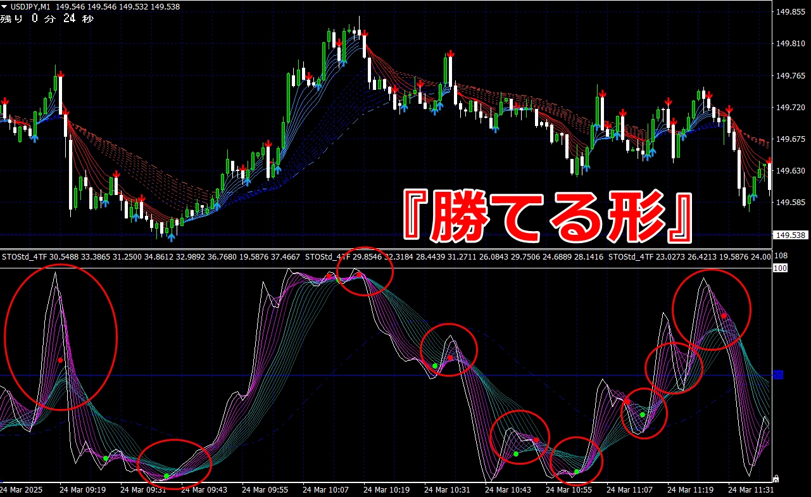Click the red sell arrow above the 149.81 spike candle
The height and width of the screenshot is (497, 811).
point(450,53)
